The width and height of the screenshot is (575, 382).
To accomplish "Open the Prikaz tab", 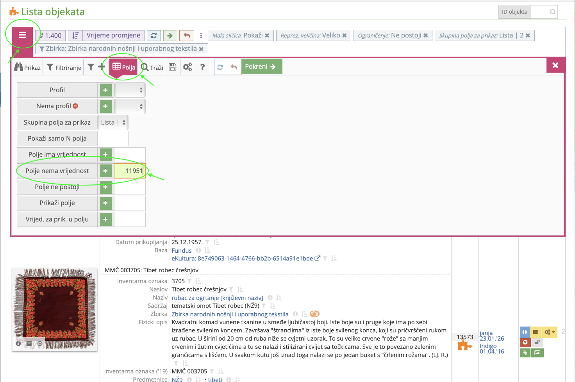I will point(27,67).
